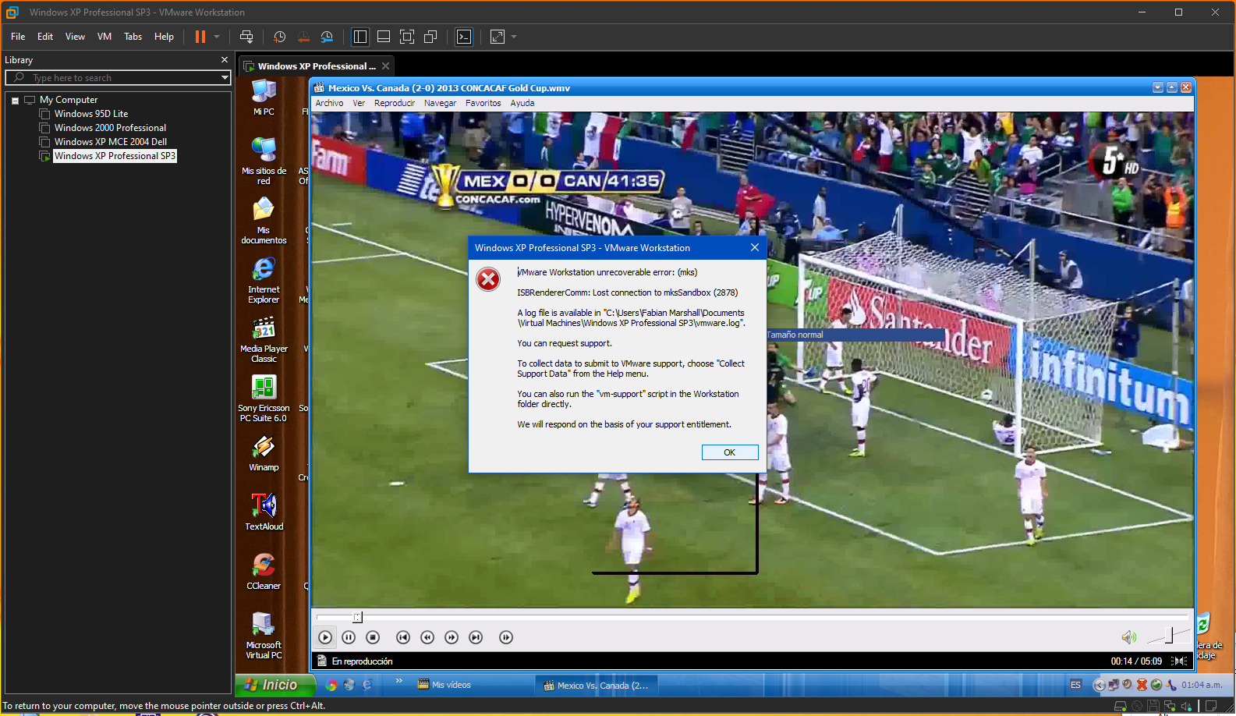Viewport: 1236px width, 716px height.
Task: Open CCleaner desktop icon
Action: tap(264, 572)
